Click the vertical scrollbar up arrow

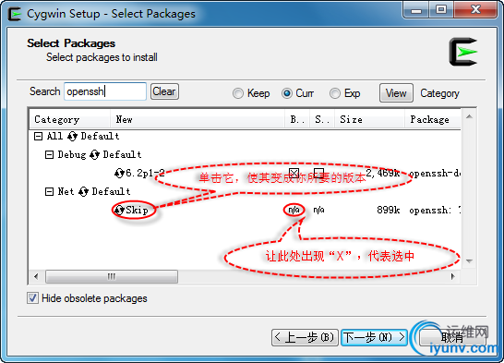click(469, 116)
